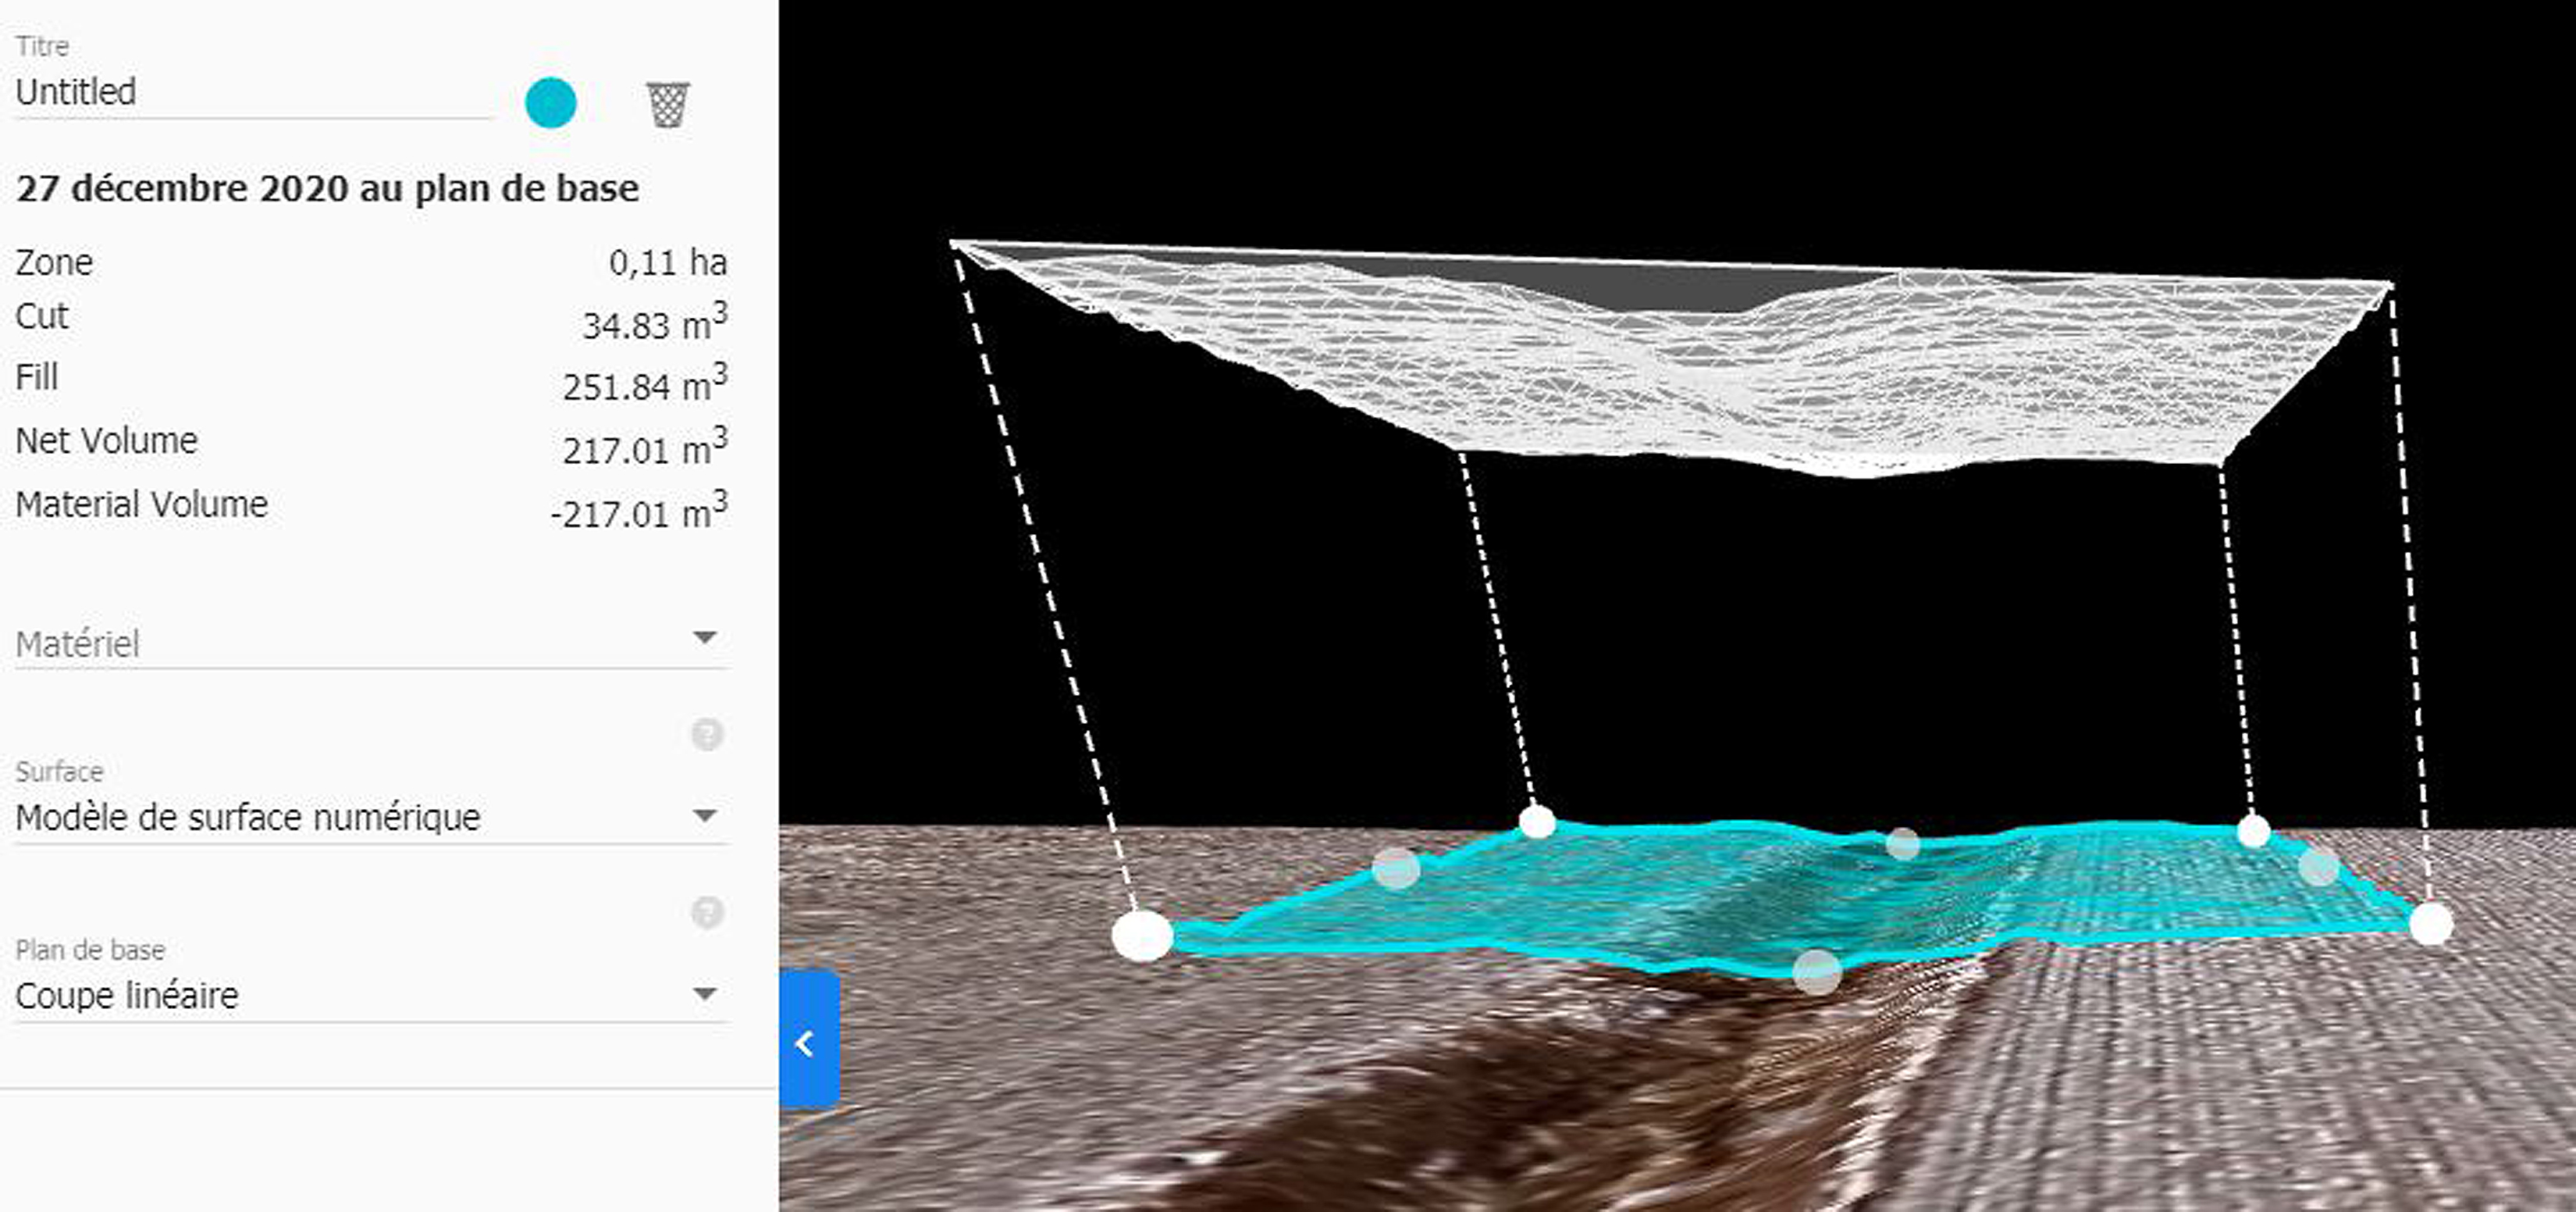Click the help icon above Surface
The image size is (2576, 1212).
[x=707, y=735]
